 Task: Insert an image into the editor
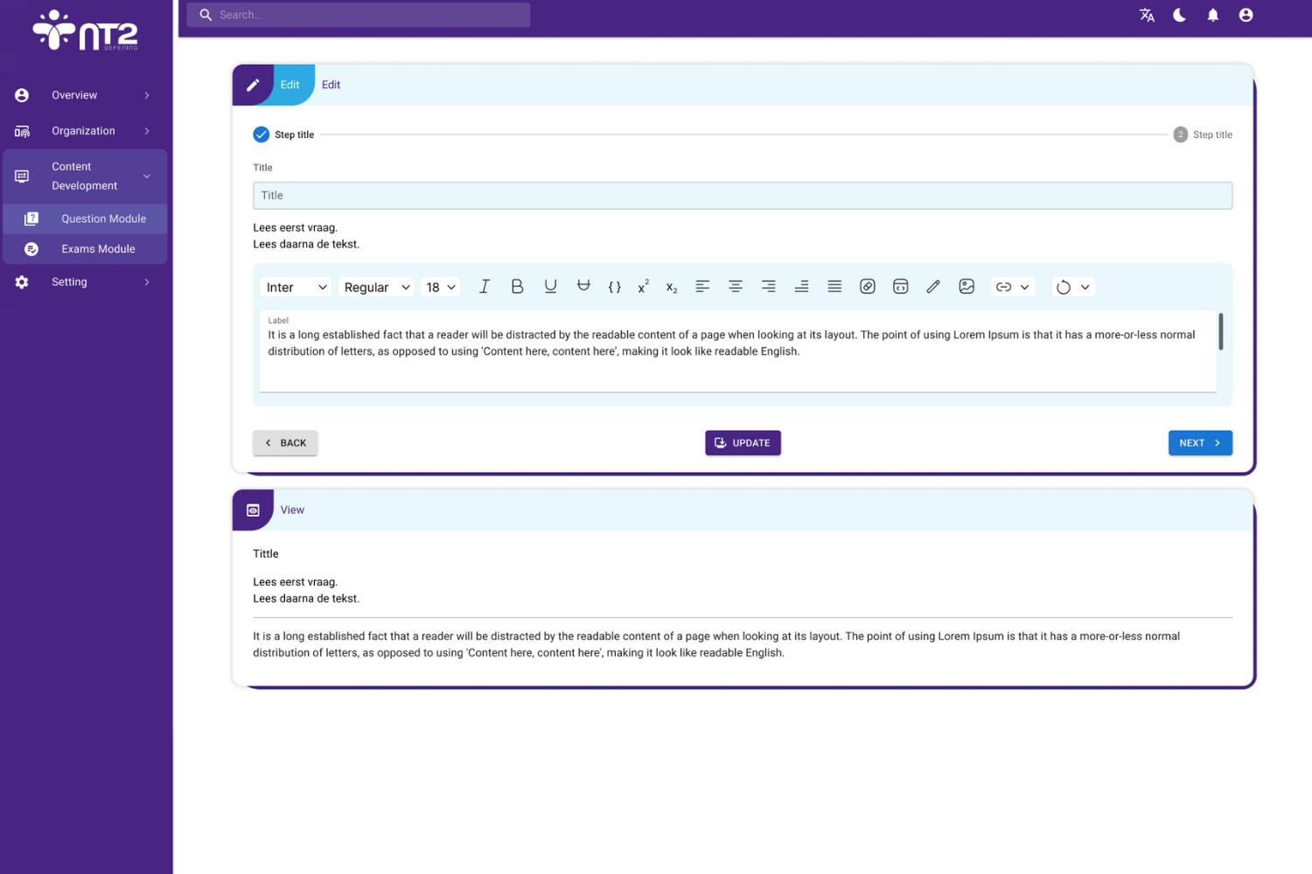point(967,287)
